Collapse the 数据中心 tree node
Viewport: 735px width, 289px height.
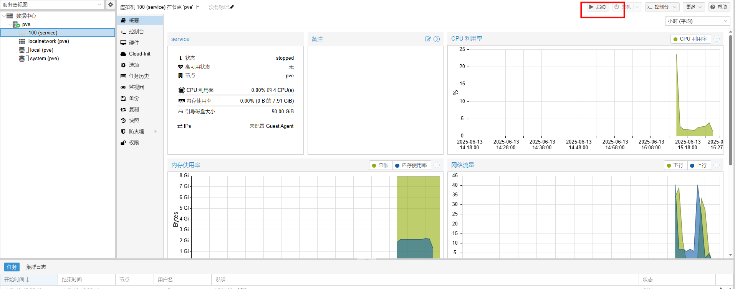pyautogui.click(x=4, y=16)
